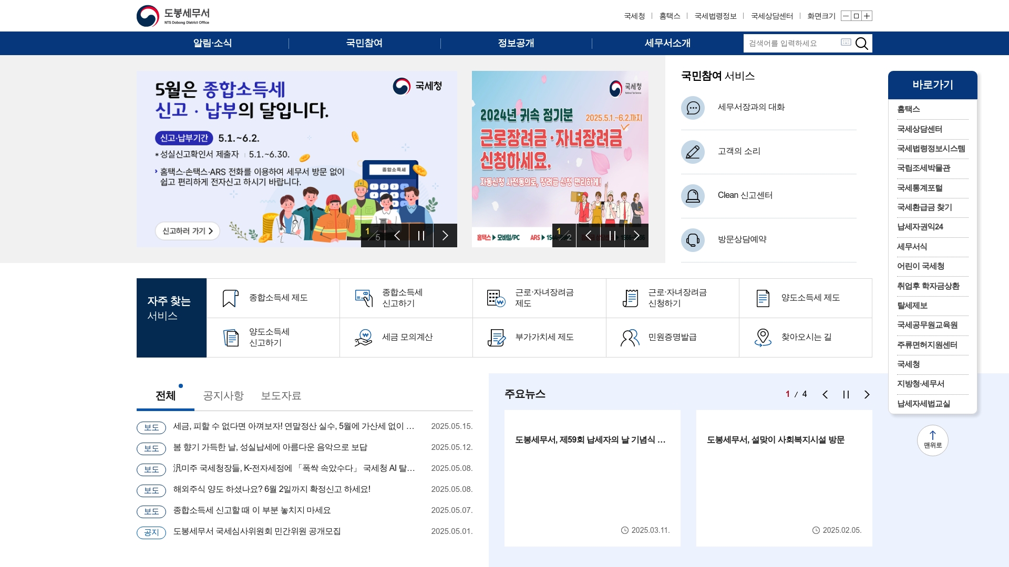
Task: Decrease screen size with minus button
Action: 846,16
